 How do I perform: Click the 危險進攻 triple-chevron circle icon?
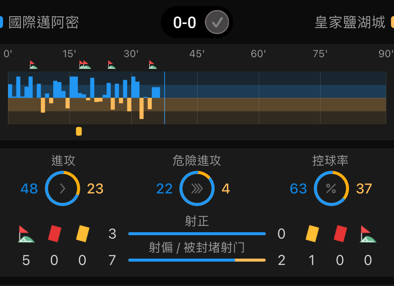coord(197,188)
